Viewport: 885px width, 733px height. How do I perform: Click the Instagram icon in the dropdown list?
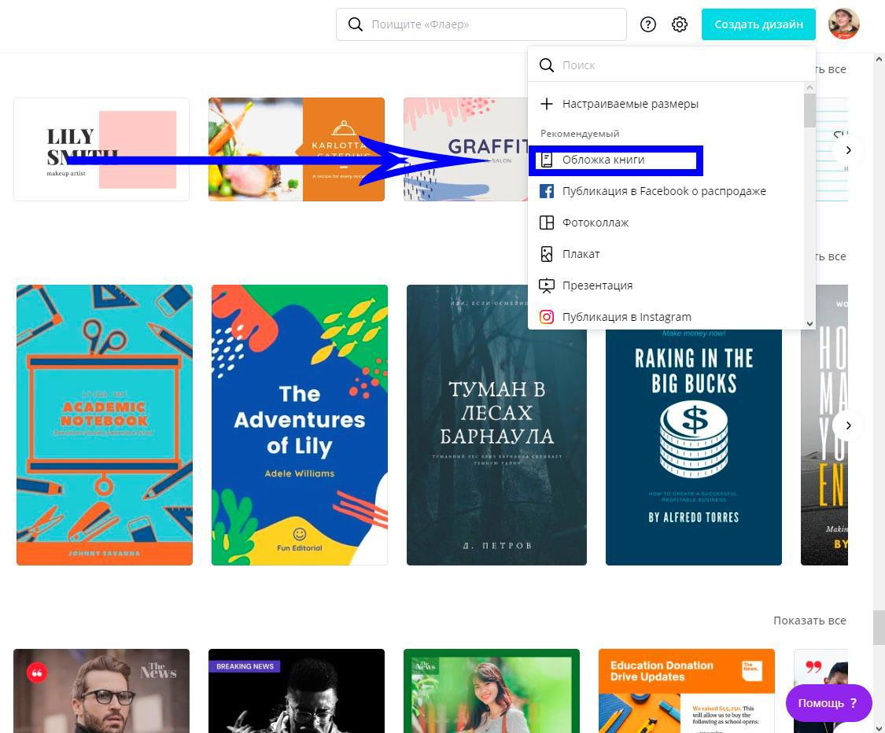(x=547, y=317)
